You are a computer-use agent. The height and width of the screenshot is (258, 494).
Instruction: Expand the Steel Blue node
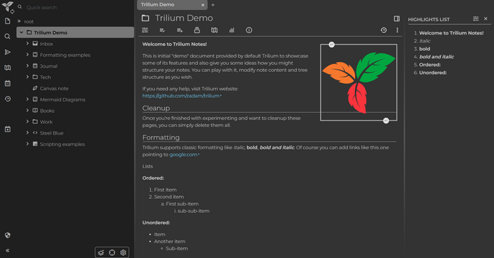tap(28, 133)
